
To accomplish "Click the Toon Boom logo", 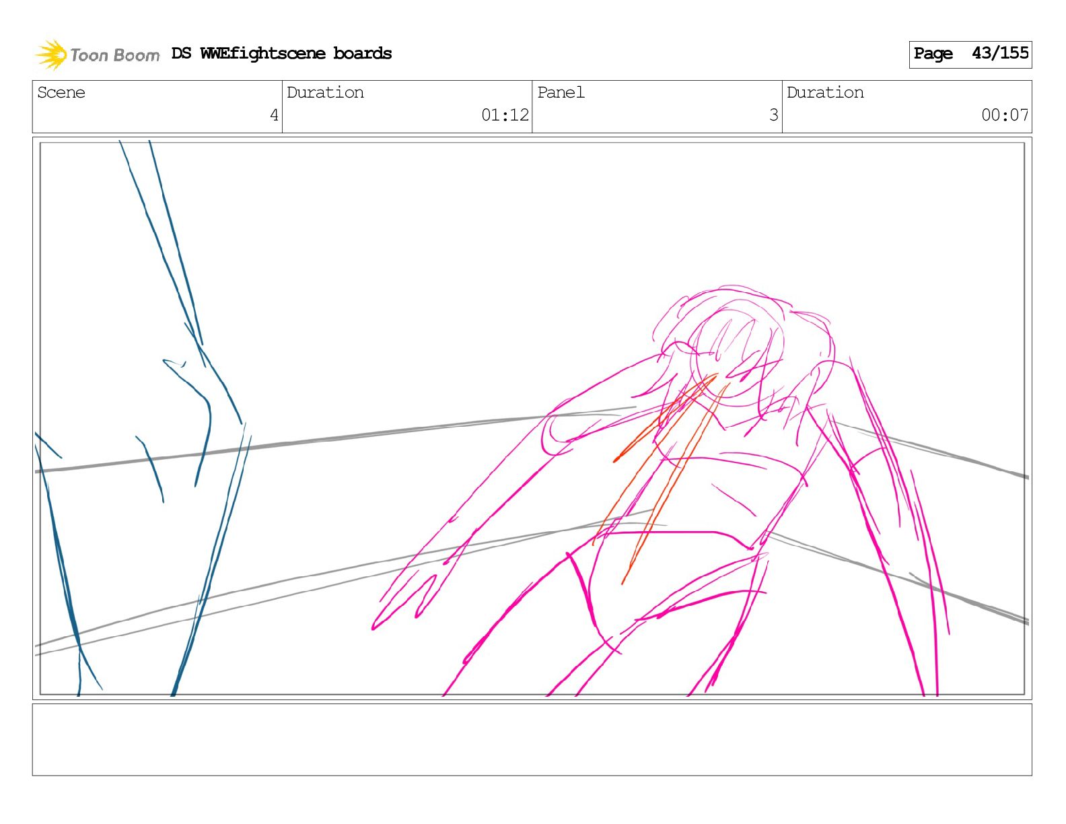I will pos(98,55).
